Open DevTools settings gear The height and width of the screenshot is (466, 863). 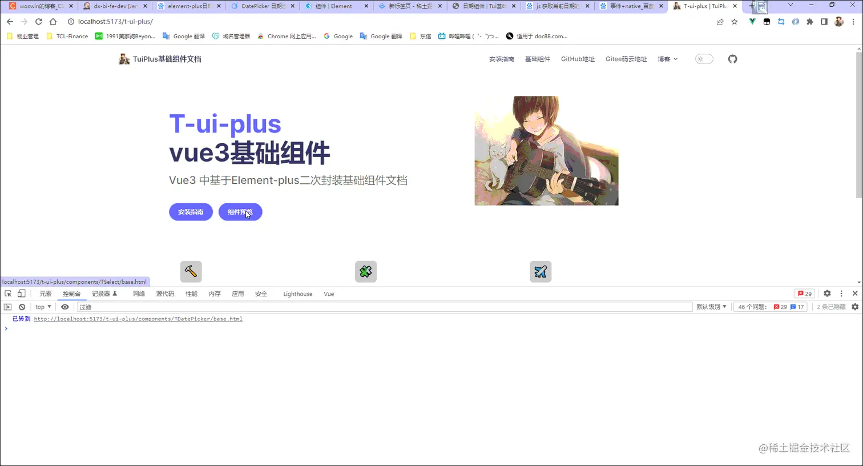tap(827, 293)
